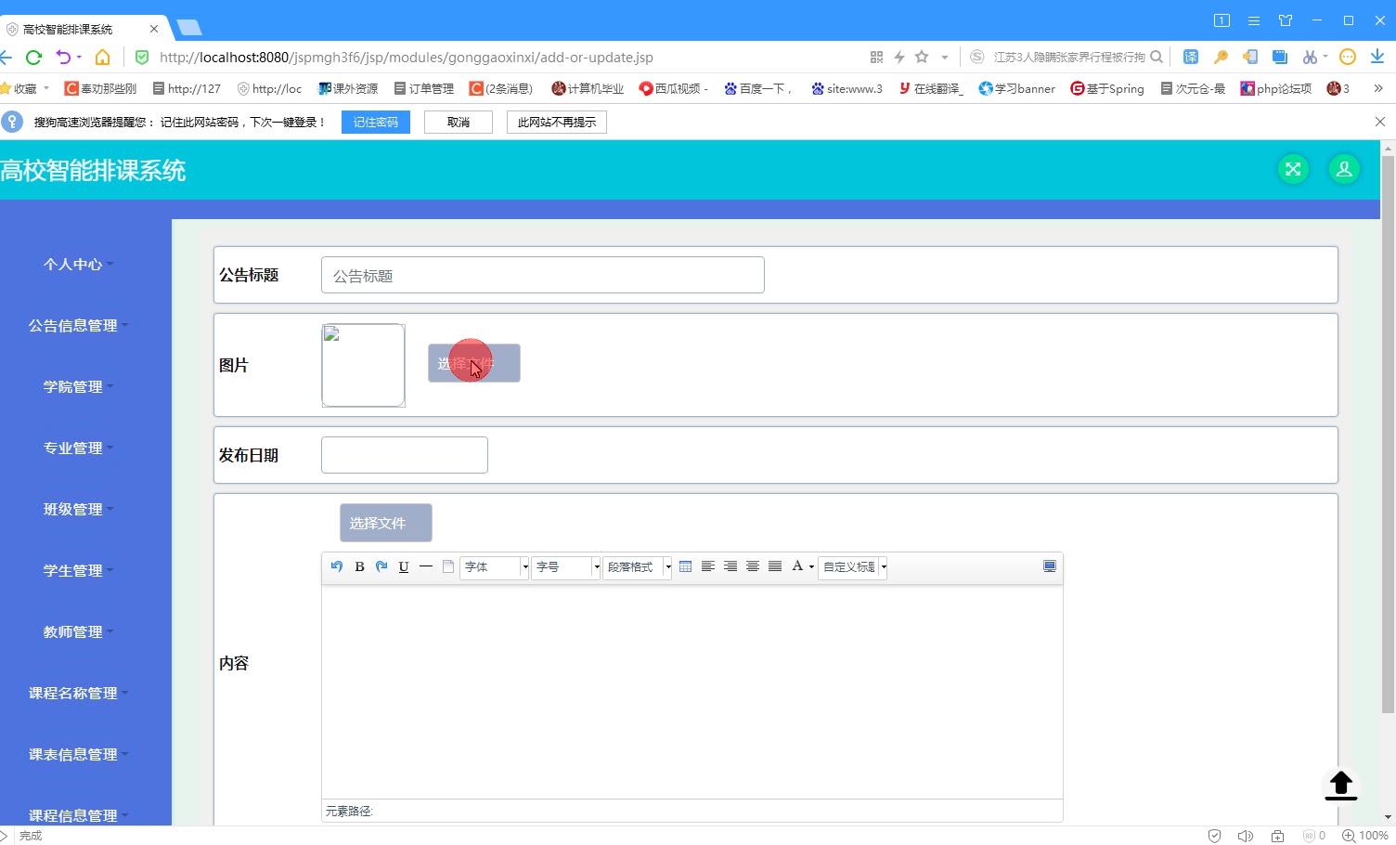Image resolution: width=1396 pixels, height=845 pixels.
Task: Click the blank page icon in the editor toolbar
Action: coord(448,566)
